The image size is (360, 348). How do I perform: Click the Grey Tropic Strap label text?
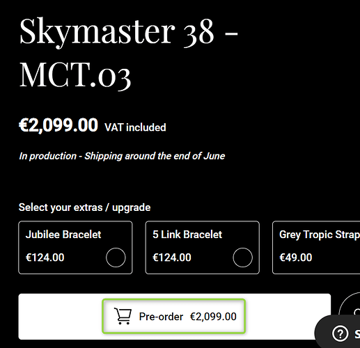320,235
